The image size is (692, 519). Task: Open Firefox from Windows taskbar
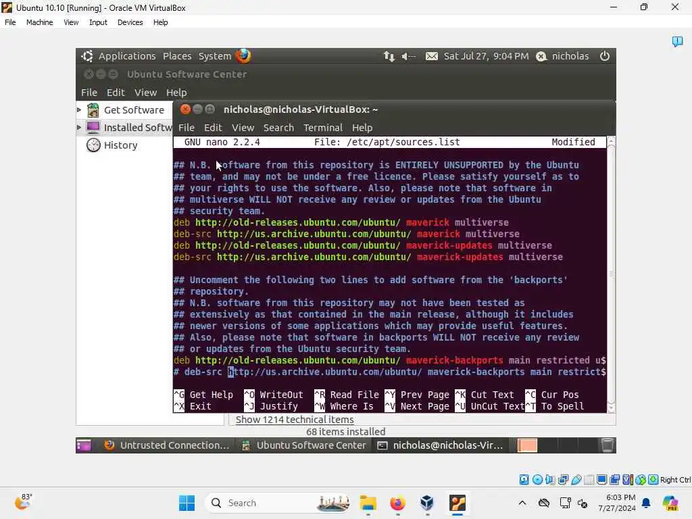(397, 503)
